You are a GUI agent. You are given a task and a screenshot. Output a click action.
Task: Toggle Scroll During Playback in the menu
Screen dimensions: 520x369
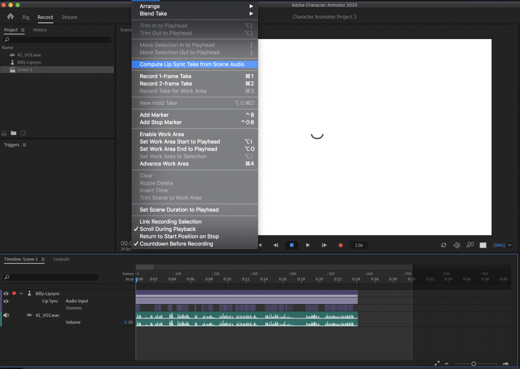tap(168, 229)
